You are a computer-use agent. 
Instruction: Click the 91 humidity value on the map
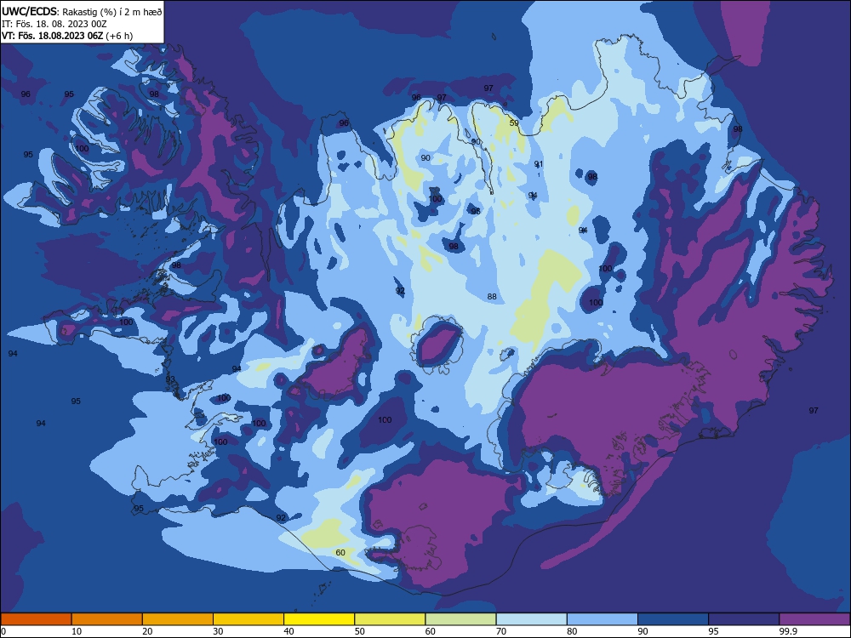[x=539, y=164]
